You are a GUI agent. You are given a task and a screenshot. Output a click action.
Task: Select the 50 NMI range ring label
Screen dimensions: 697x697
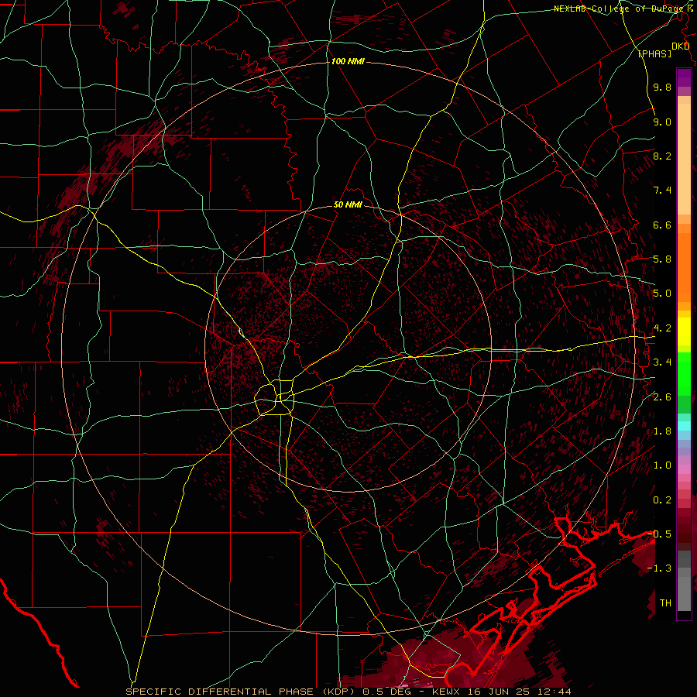[348, 205]
